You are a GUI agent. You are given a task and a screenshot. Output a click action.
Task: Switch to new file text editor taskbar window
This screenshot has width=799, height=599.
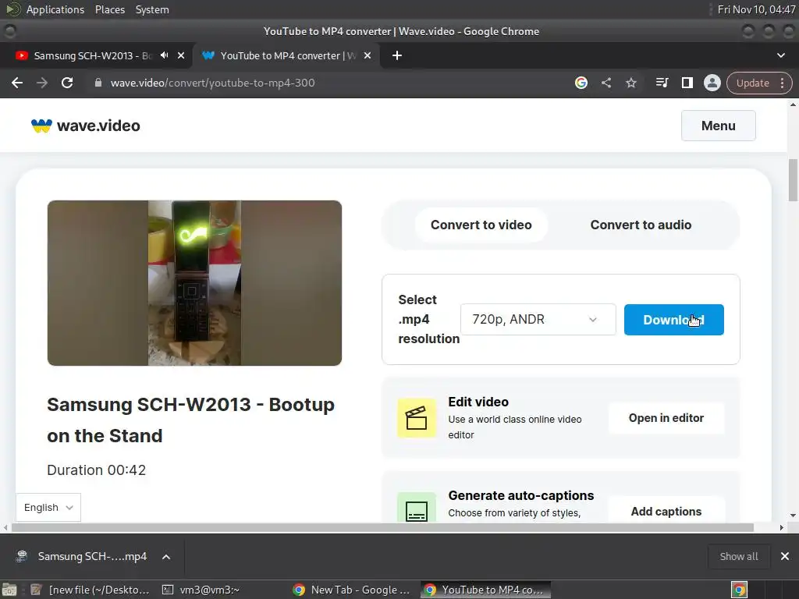pos(90,590)
